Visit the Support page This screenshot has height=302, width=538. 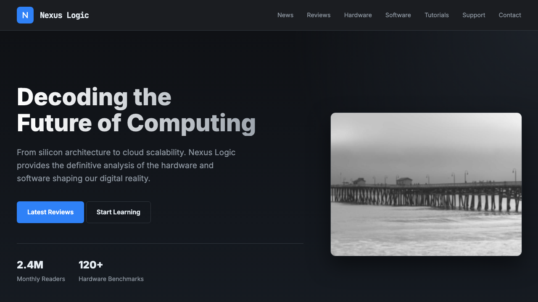point(474,15)
